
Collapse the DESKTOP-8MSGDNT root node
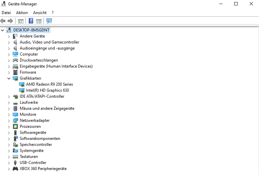click(x=2, y=30)
